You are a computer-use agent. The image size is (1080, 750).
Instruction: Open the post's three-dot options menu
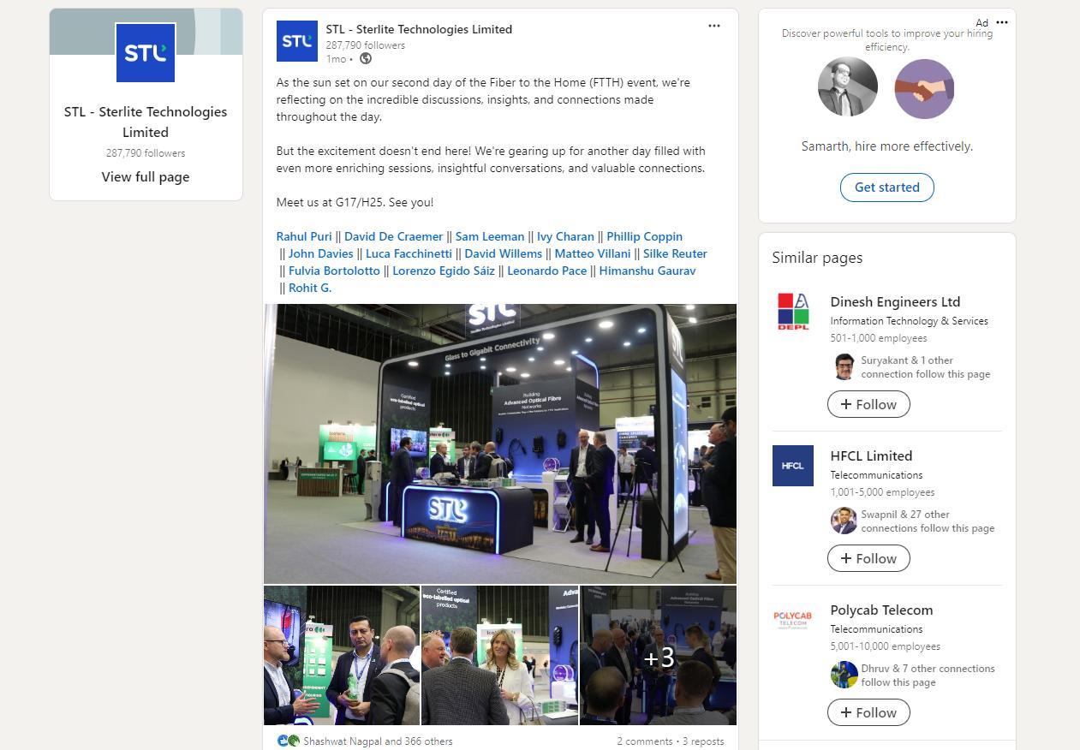click(x=713, y=26)
